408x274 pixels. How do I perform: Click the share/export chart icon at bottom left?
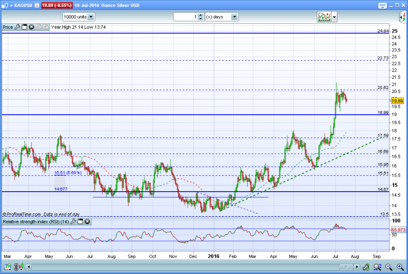point(7,267)
